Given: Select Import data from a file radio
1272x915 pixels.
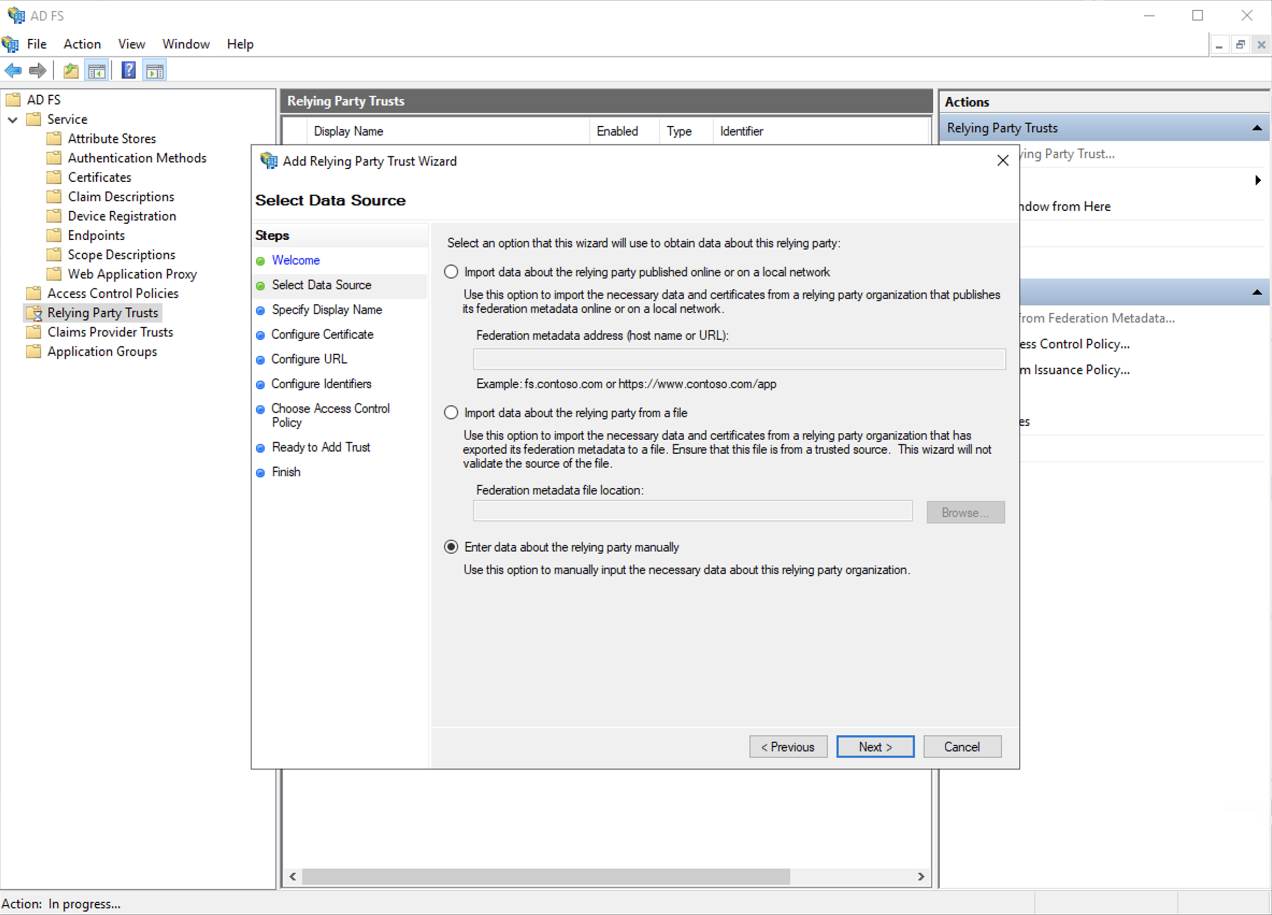Looking at the screenshot, I should point(451,413).
